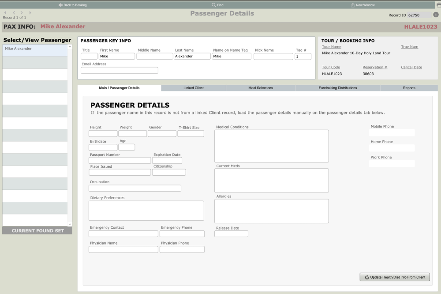This screenshot has width=441, height=294.
Task: Go to the next record arrow
Action: [22, 13]
